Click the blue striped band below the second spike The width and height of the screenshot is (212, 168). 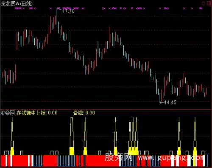click(x=67, y=161)
